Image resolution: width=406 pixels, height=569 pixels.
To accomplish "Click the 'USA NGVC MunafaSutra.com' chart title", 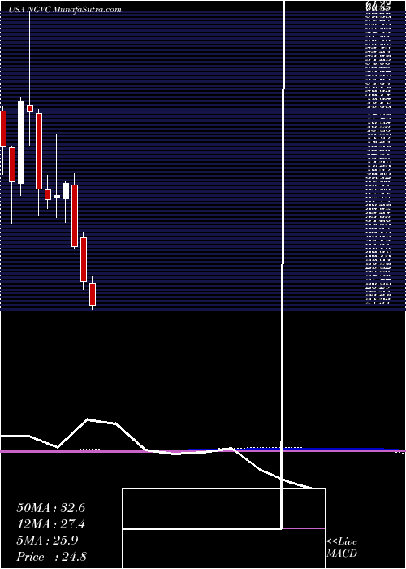I will tap(64, 10).
